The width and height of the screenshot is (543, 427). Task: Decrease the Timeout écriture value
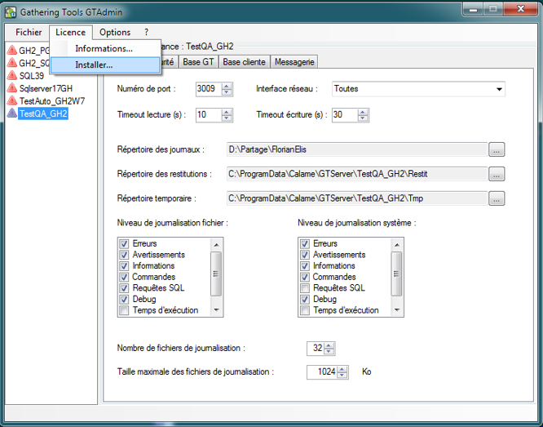363,118
